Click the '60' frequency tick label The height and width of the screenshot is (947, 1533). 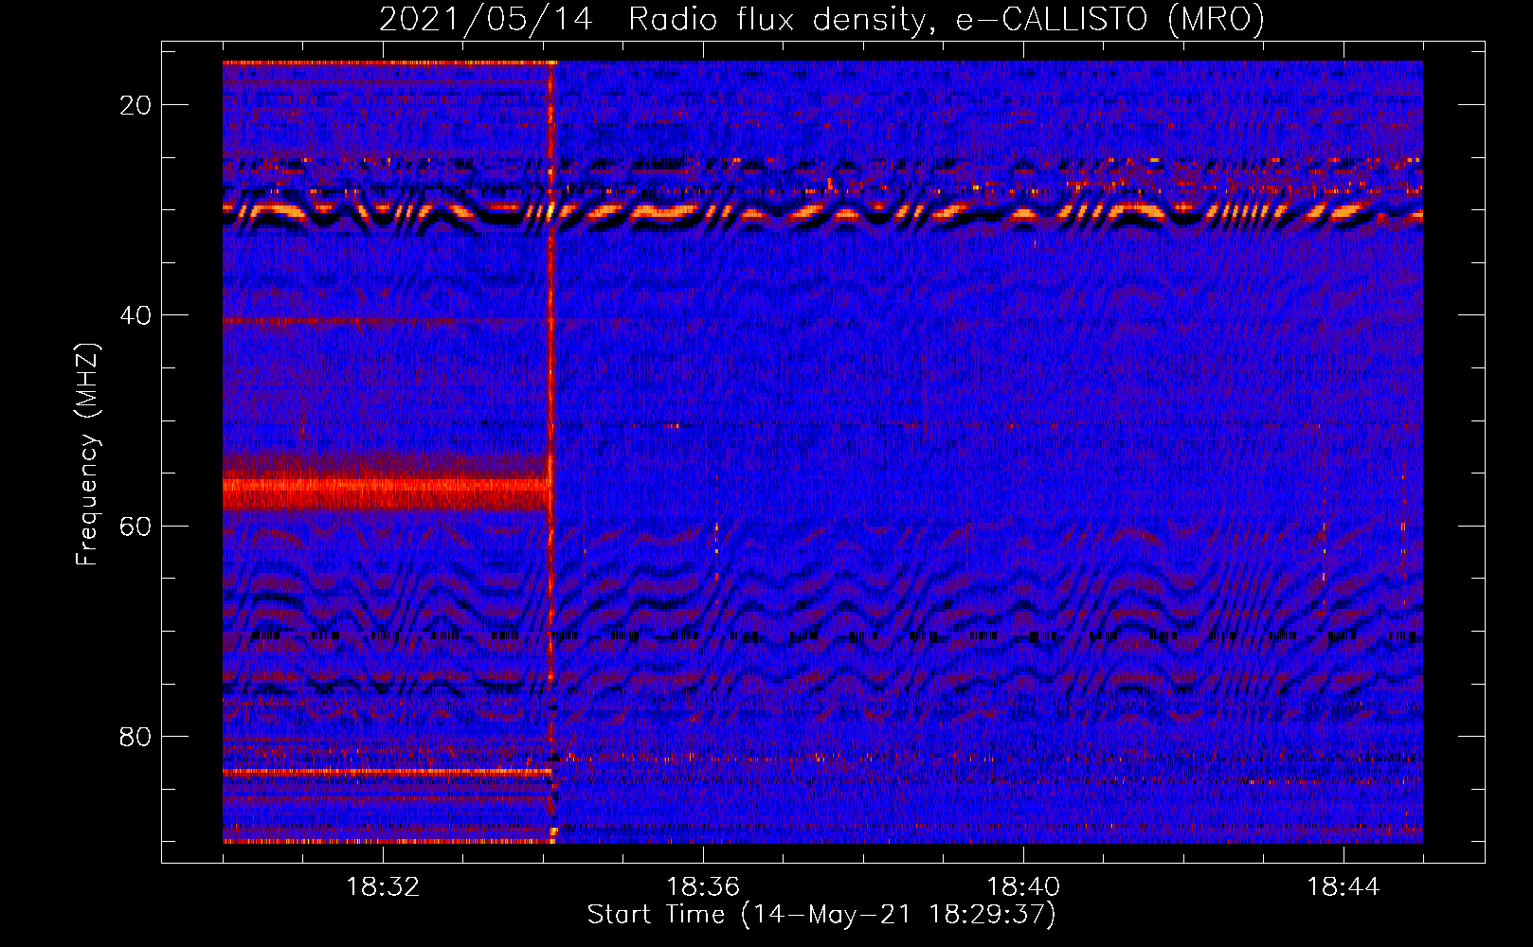[x=136, y=526]
